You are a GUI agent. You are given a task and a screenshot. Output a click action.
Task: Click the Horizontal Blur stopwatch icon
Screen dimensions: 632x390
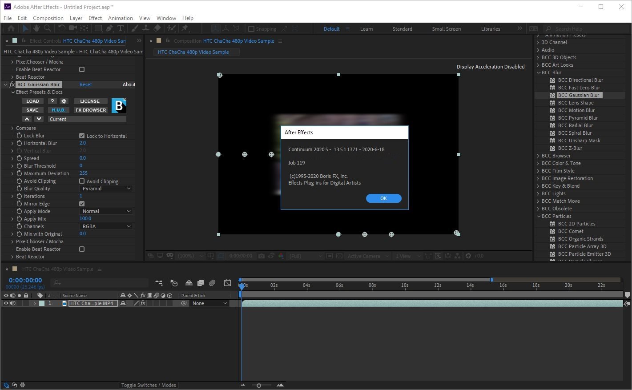pyautogui.click(x=19, y=143)
